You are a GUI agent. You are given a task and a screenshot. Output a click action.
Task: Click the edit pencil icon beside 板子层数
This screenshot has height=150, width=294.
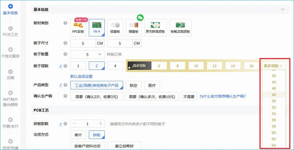pos(61,66)
